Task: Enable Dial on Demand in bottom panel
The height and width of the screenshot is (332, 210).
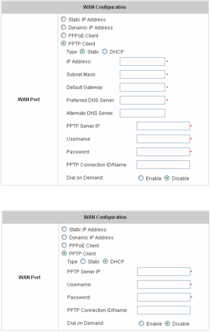Action: [x=142, y=324]
